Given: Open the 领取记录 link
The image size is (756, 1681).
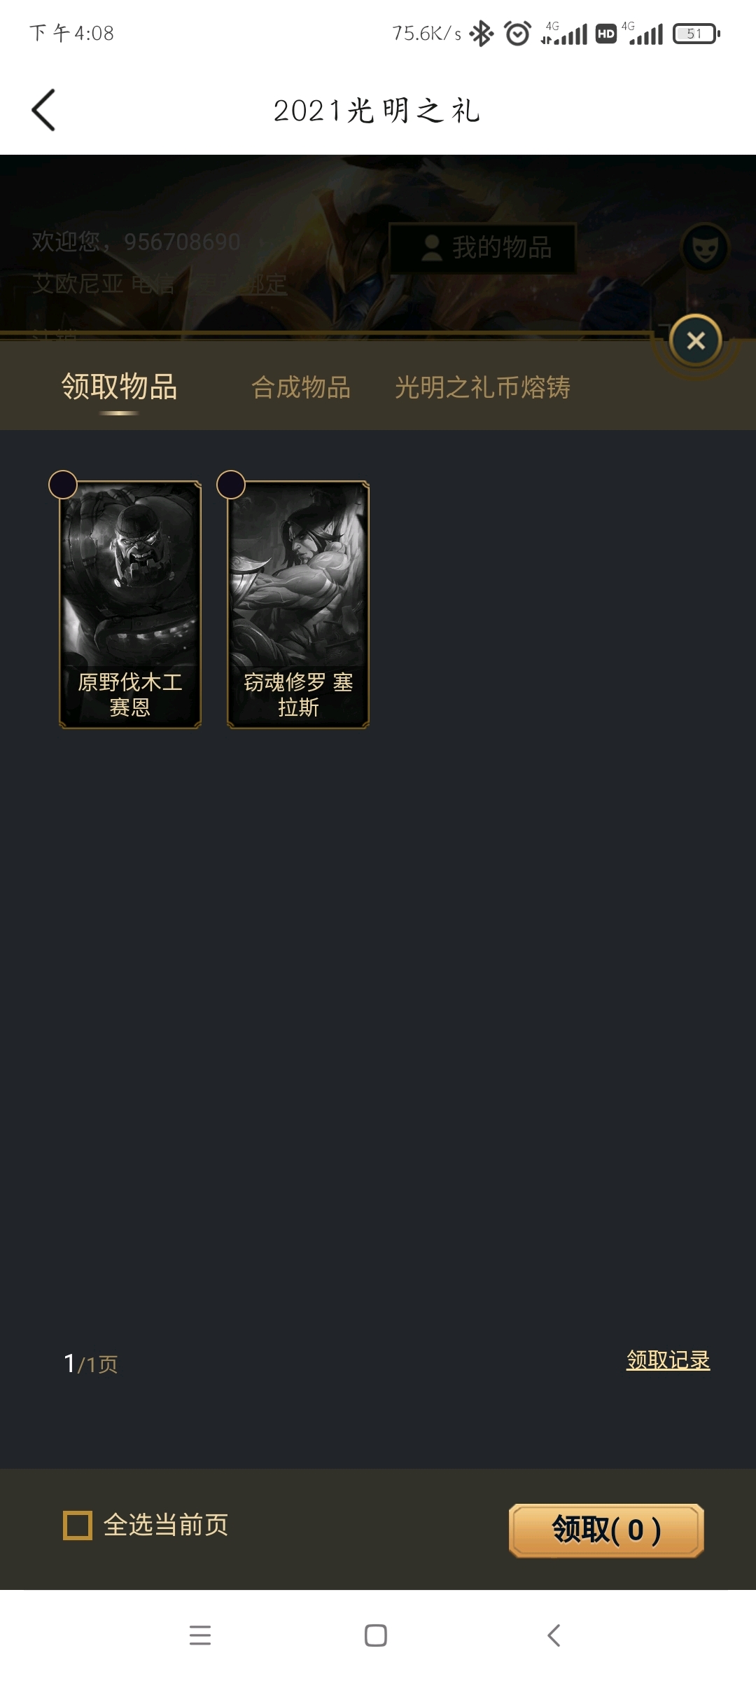Looking at the screenshot, I should click(668, 1360).
